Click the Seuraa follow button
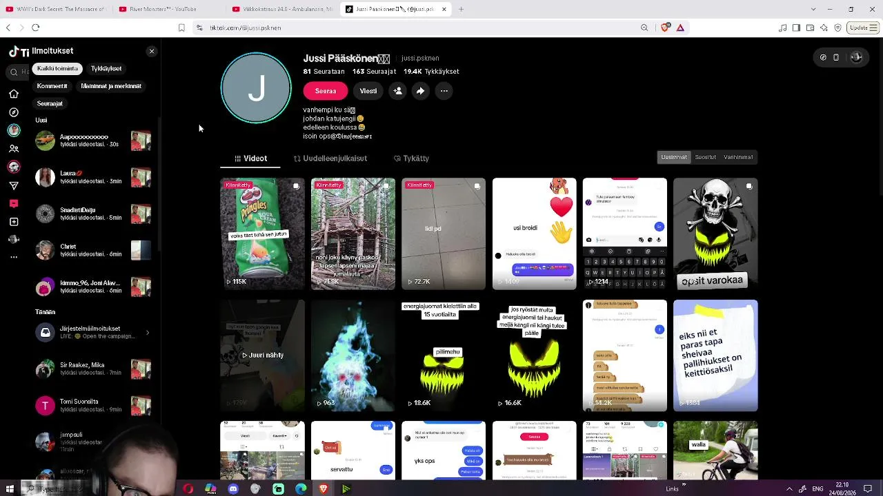The width and height of the screenshot is (883, 496). 326,91
